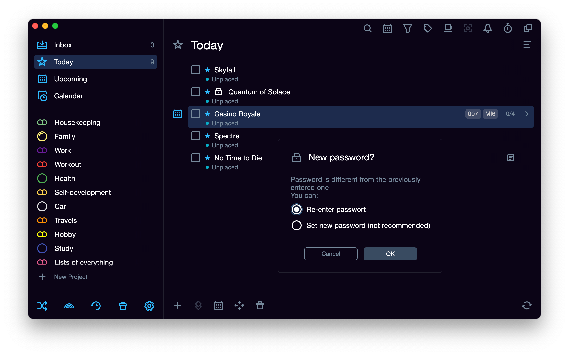Toggle the star on Skyfall task

point(207,70)
